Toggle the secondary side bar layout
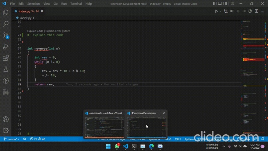This screenshot has height=151, width=268. [x=225, y=4]
